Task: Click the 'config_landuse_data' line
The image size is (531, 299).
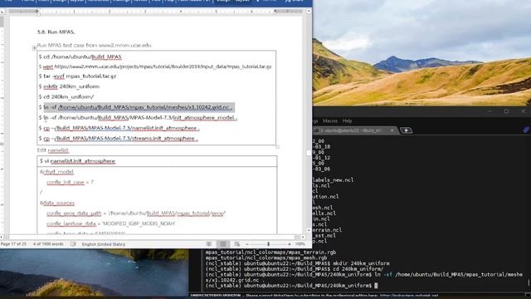Action: pyautogui.click(x=110, y=223)
